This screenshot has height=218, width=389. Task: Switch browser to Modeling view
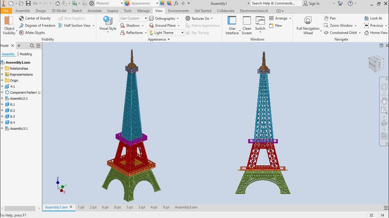pos(26,54)
